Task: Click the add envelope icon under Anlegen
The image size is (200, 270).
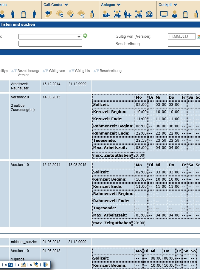Action: 149,14
